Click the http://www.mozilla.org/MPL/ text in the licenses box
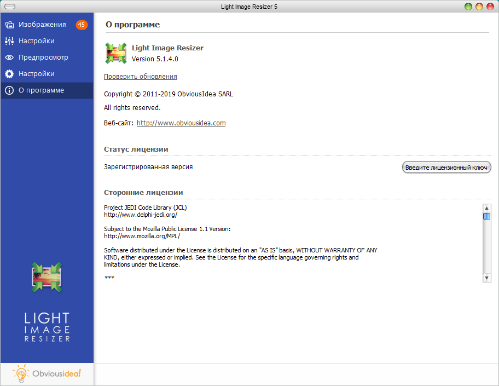Viewport: 499px width, 386px height. [142, 236]
